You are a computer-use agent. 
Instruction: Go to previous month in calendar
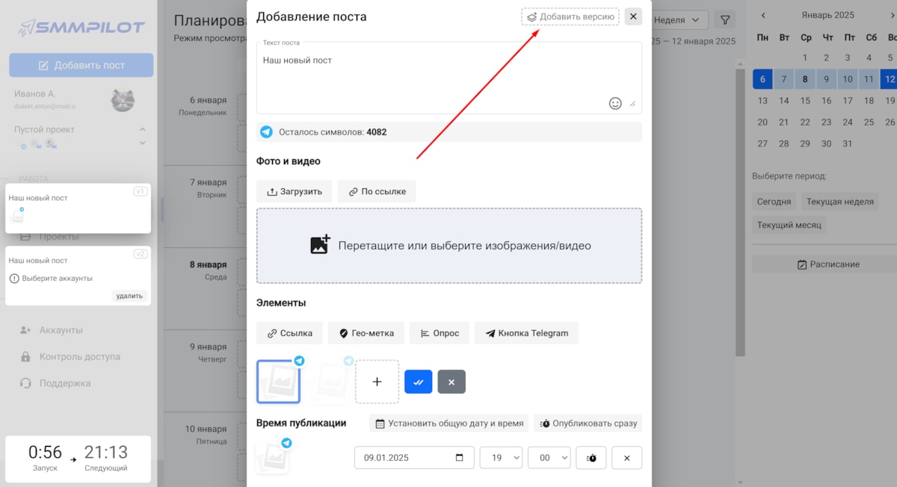point(762,15)
